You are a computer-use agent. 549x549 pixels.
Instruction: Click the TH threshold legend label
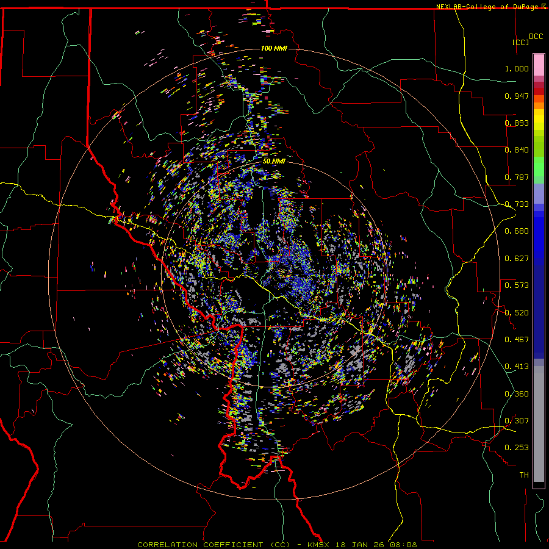click(x=524, y=475)
